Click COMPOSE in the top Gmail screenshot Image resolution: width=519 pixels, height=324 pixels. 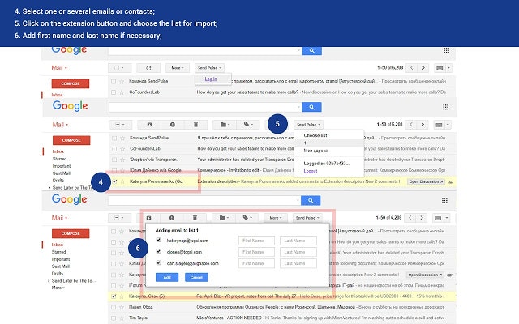(x=71, y=83)
